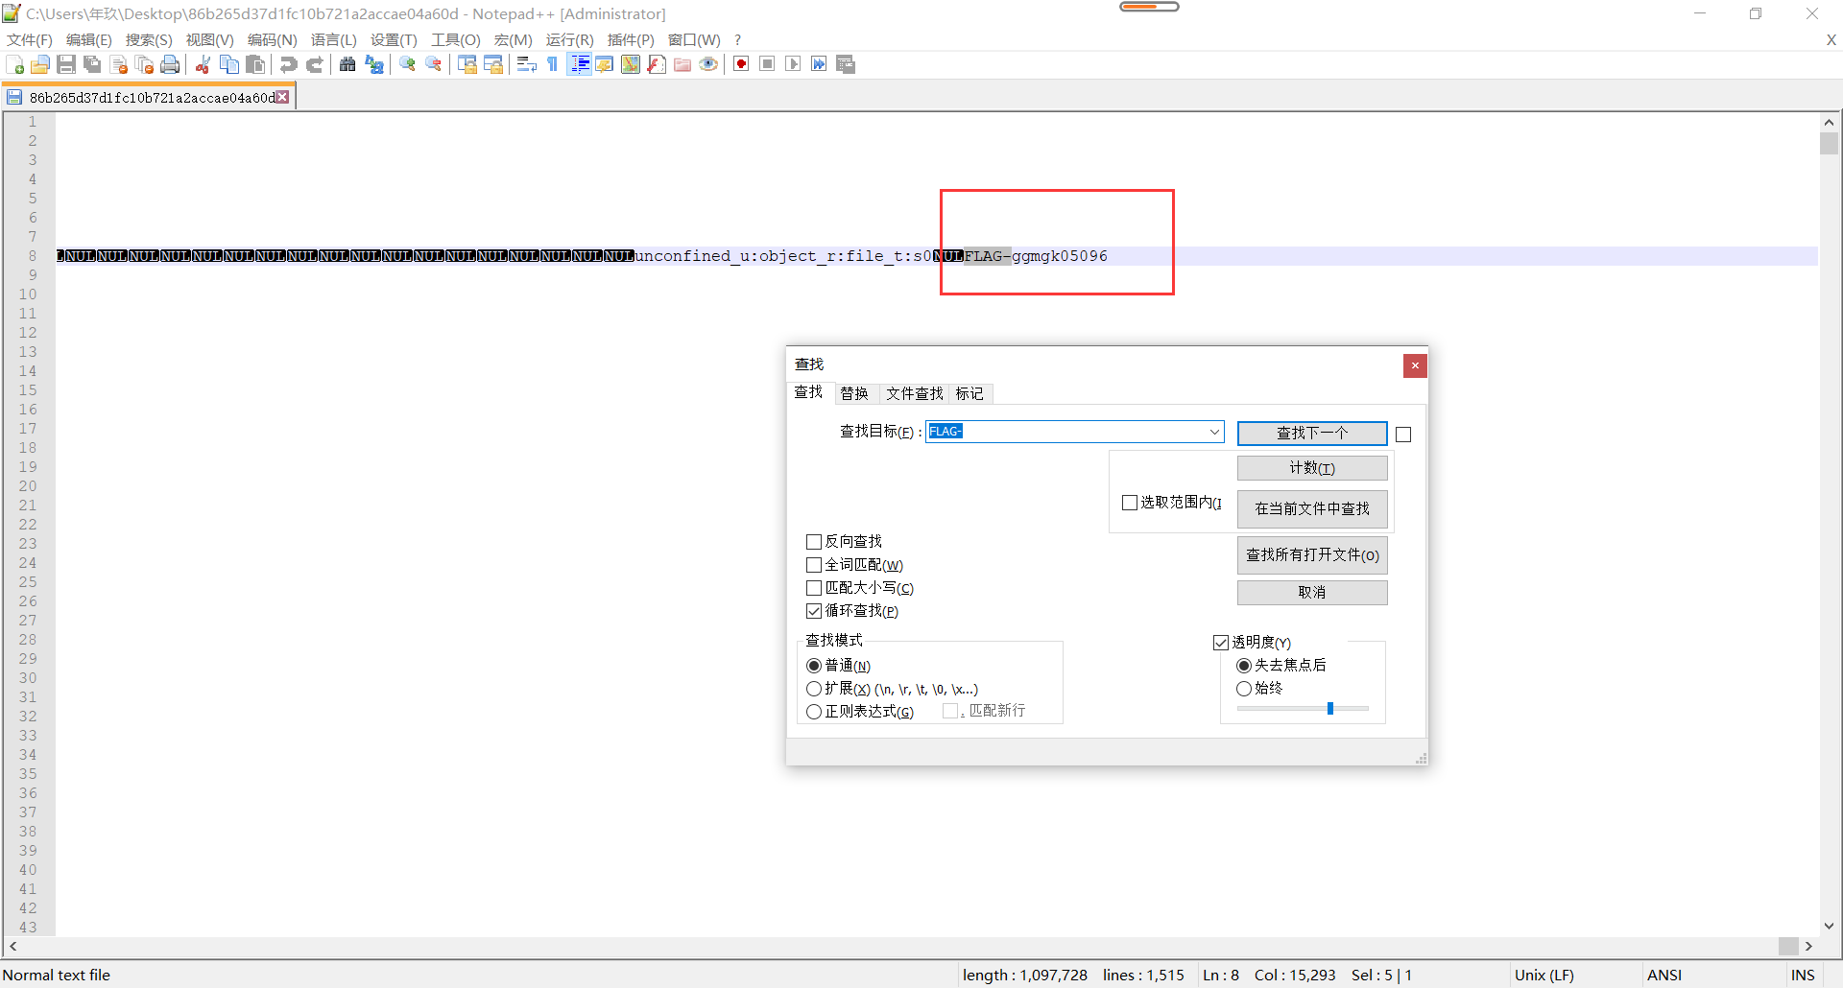Open Document Map toolbar icon
Viewport: 1843px width, 988px height.
click(631, 64)
